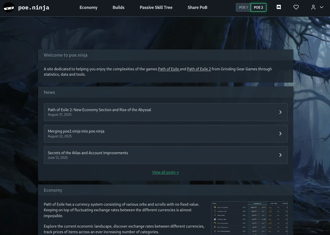
Task: Click chevron on Secrets of the Atlas post
Action: 280,155
